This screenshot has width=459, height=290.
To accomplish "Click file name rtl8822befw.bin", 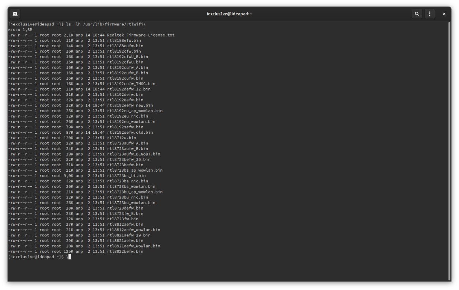I will tap(125, 251).
